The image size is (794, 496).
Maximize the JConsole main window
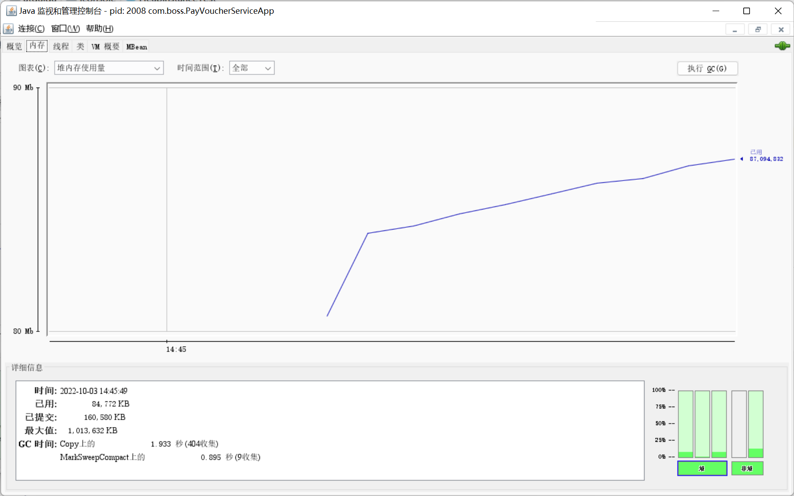click(x=746, y=11)
